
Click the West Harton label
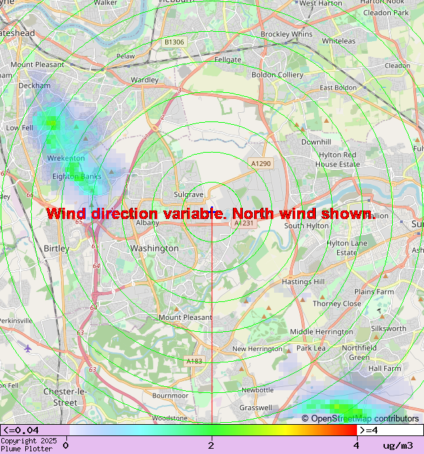[x=320, y=3]
